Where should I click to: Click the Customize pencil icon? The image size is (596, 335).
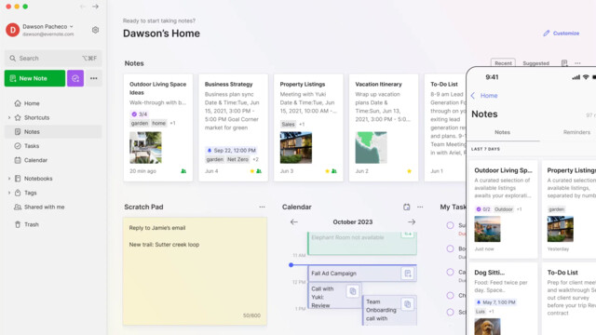coord(547,33)
